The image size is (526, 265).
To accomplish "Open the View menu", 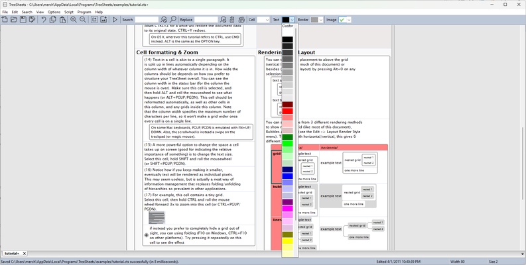I will pyautogui.click(x=40, y=12).
